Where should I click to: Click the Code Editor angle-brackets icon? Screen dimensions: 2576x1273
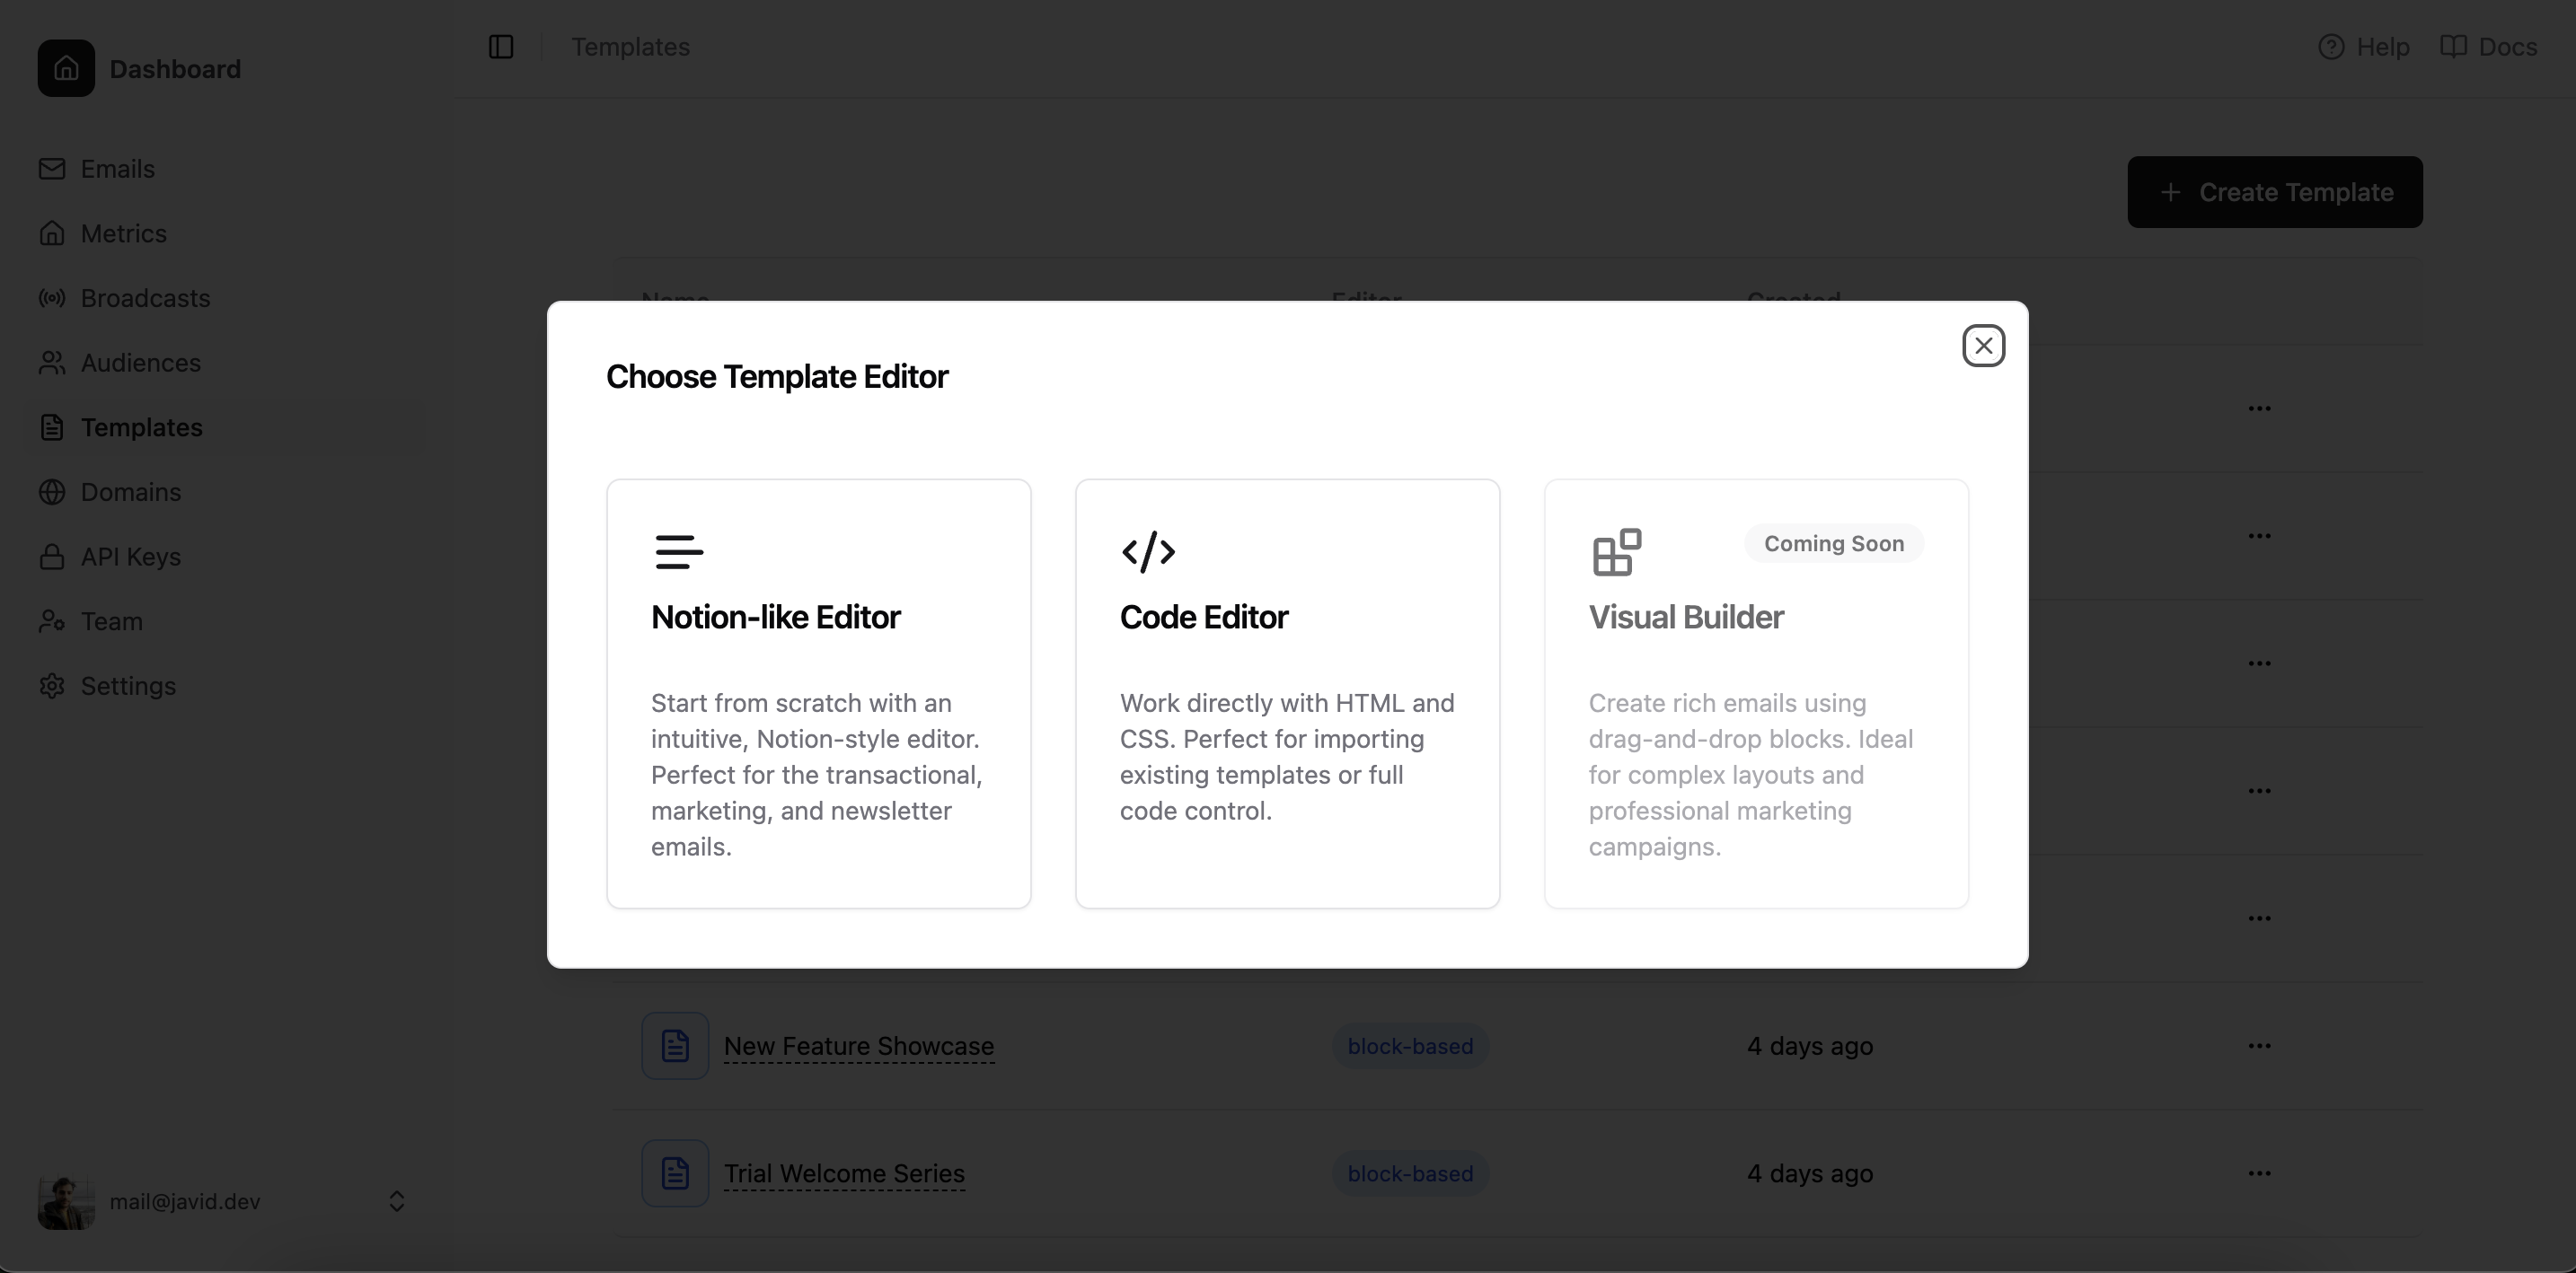[x=1148, y=551]
